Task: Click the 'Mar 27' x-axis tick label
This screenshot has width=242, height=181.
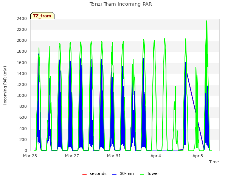Action: (x=72, y=156)
